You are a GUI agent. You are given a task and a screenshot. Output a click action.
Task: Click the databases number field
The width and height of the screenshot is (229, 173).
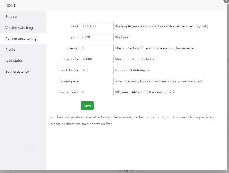97,70
